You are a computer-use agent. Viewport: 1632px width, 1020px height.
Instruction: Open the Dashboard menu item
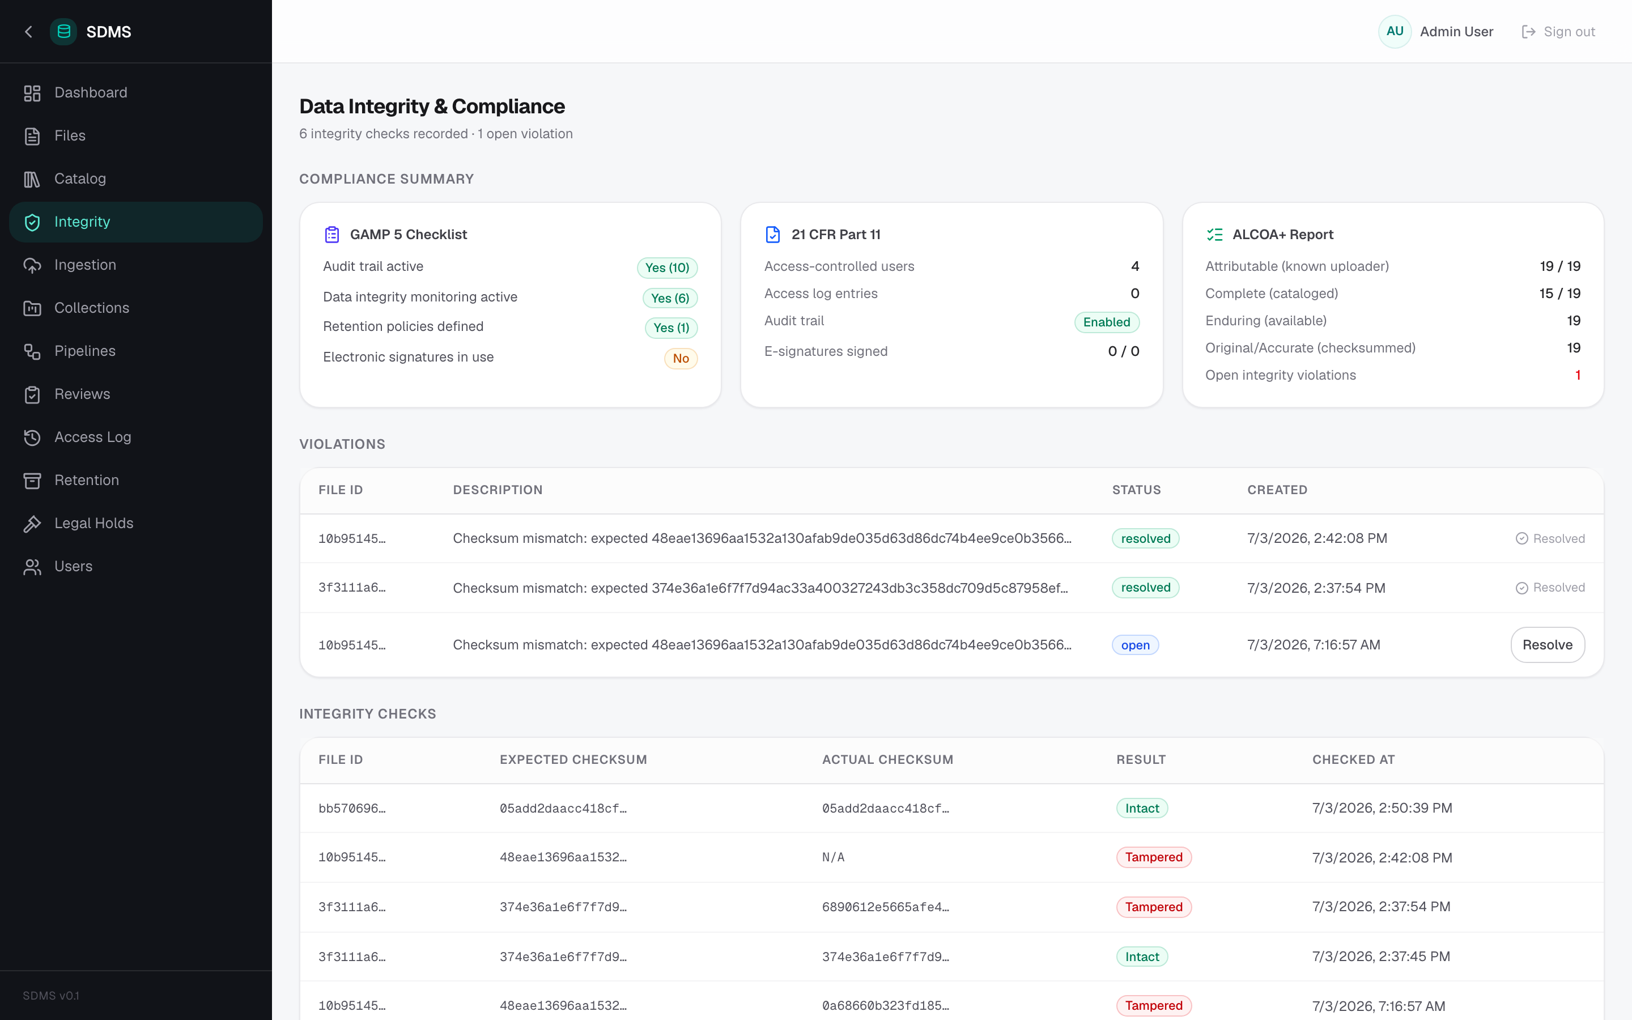[x=135, y=93]
